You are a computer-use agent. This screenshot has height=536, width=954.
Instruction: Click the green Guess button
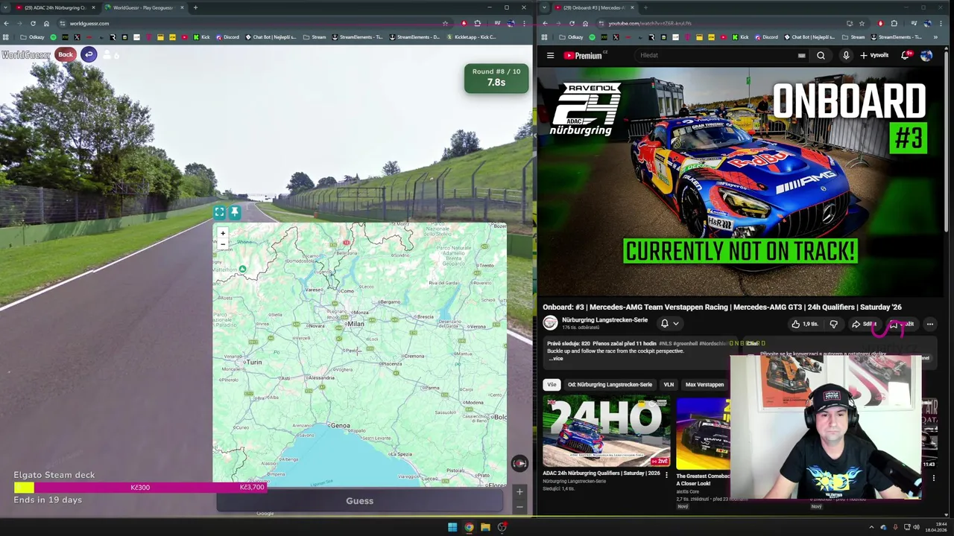(x=359, y=501)
